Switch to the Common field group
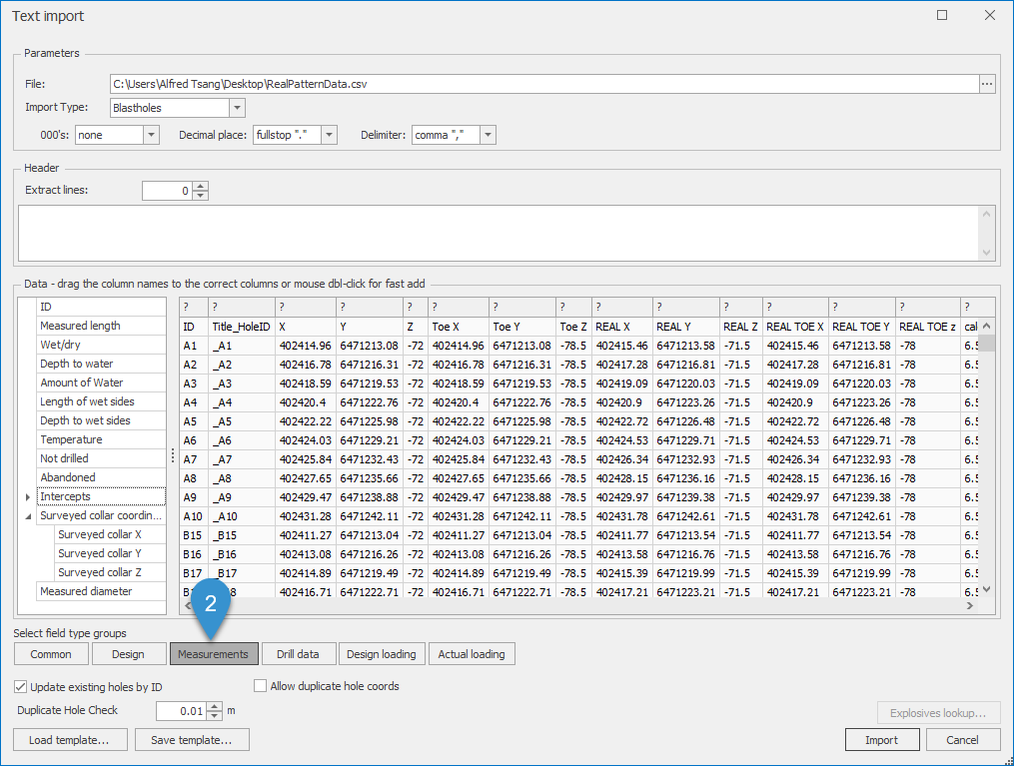Screen dimensions: 1014x766 (51, 654)
